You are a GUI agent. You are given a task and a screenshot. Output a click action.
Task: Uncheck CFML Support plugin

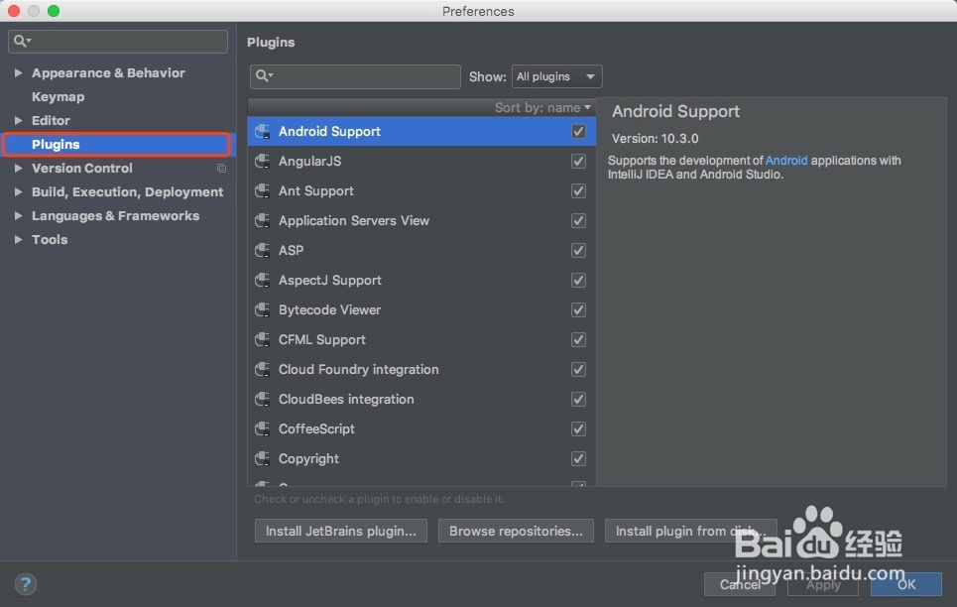[x=578, y=339]
